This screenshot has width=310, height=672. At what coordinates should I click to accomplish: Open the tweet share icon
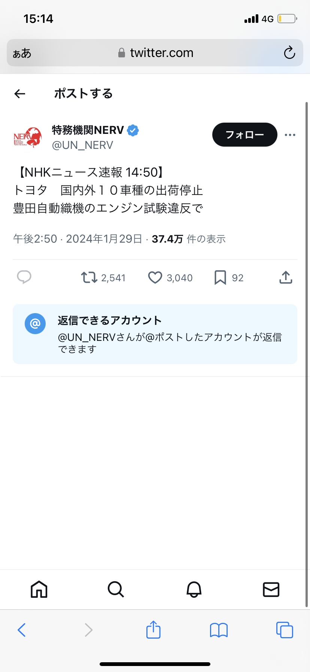pos(286,277)
